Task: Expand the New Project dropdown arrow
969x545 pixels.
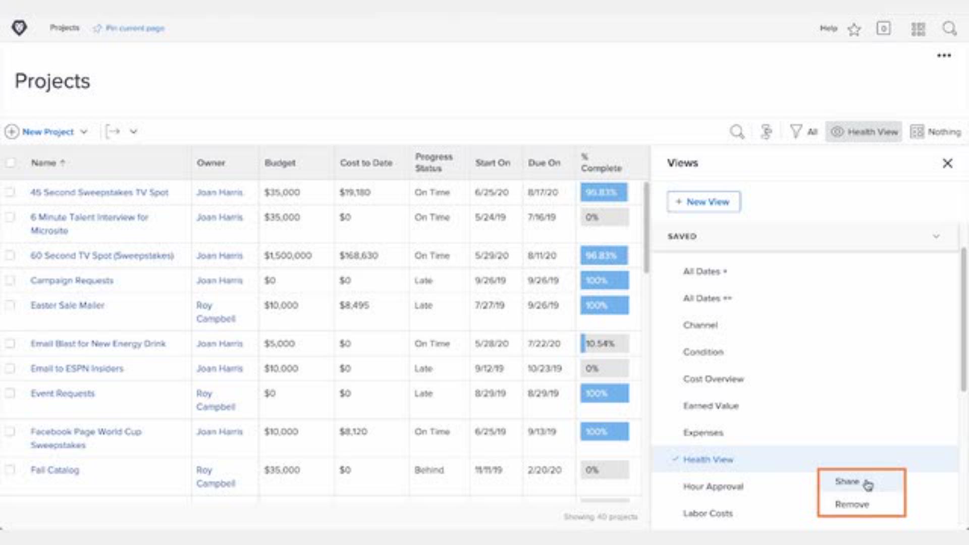Action: point(84,132)
